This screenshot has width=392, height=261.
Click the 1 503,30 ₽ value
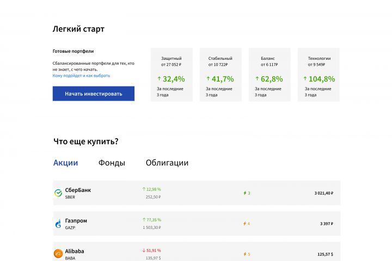pos(152,227)
